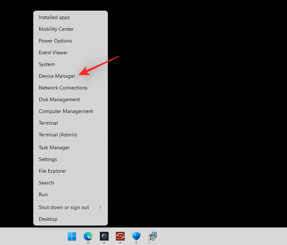
Task: Open the System entry
Action: point(71,65)
